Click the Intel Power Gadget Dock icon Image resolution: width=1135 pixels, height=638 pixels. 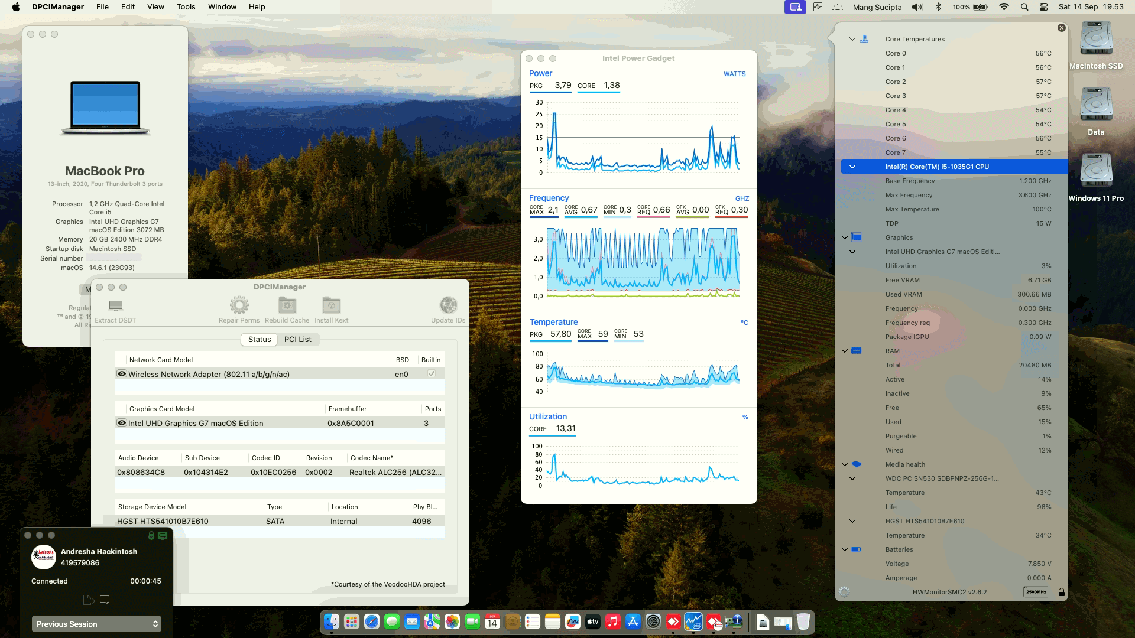click(x=693, y=621)
